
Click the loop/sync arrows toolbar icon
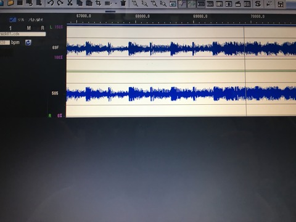258,4
